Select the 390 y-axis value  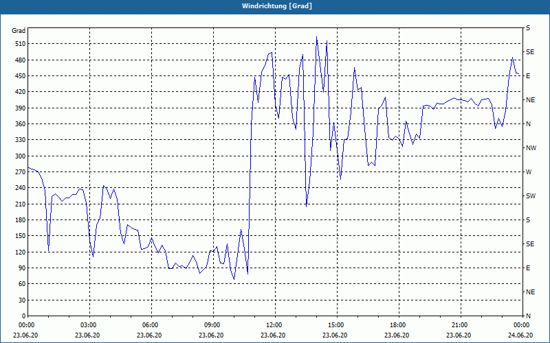(x=19, y=108)
